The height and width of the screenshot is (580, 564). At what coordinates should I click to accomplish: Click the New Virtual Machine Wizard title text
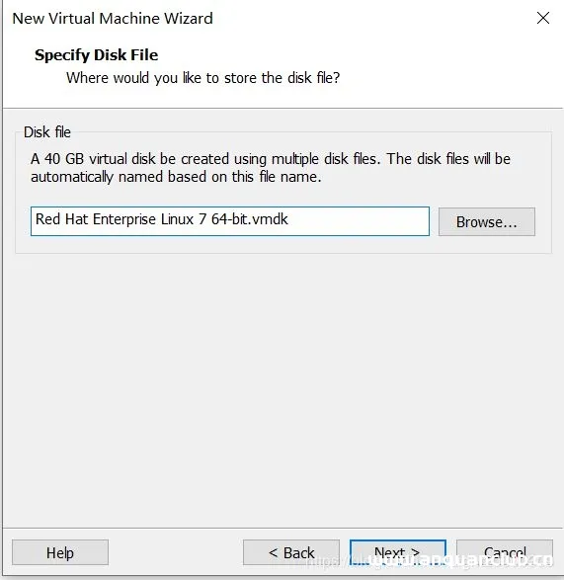(x=113, y=18)
